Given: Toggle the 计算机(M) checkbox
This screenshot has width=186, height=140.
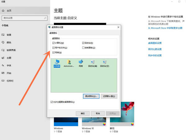Looking at the screenshot, I should [x=53, y=43].
